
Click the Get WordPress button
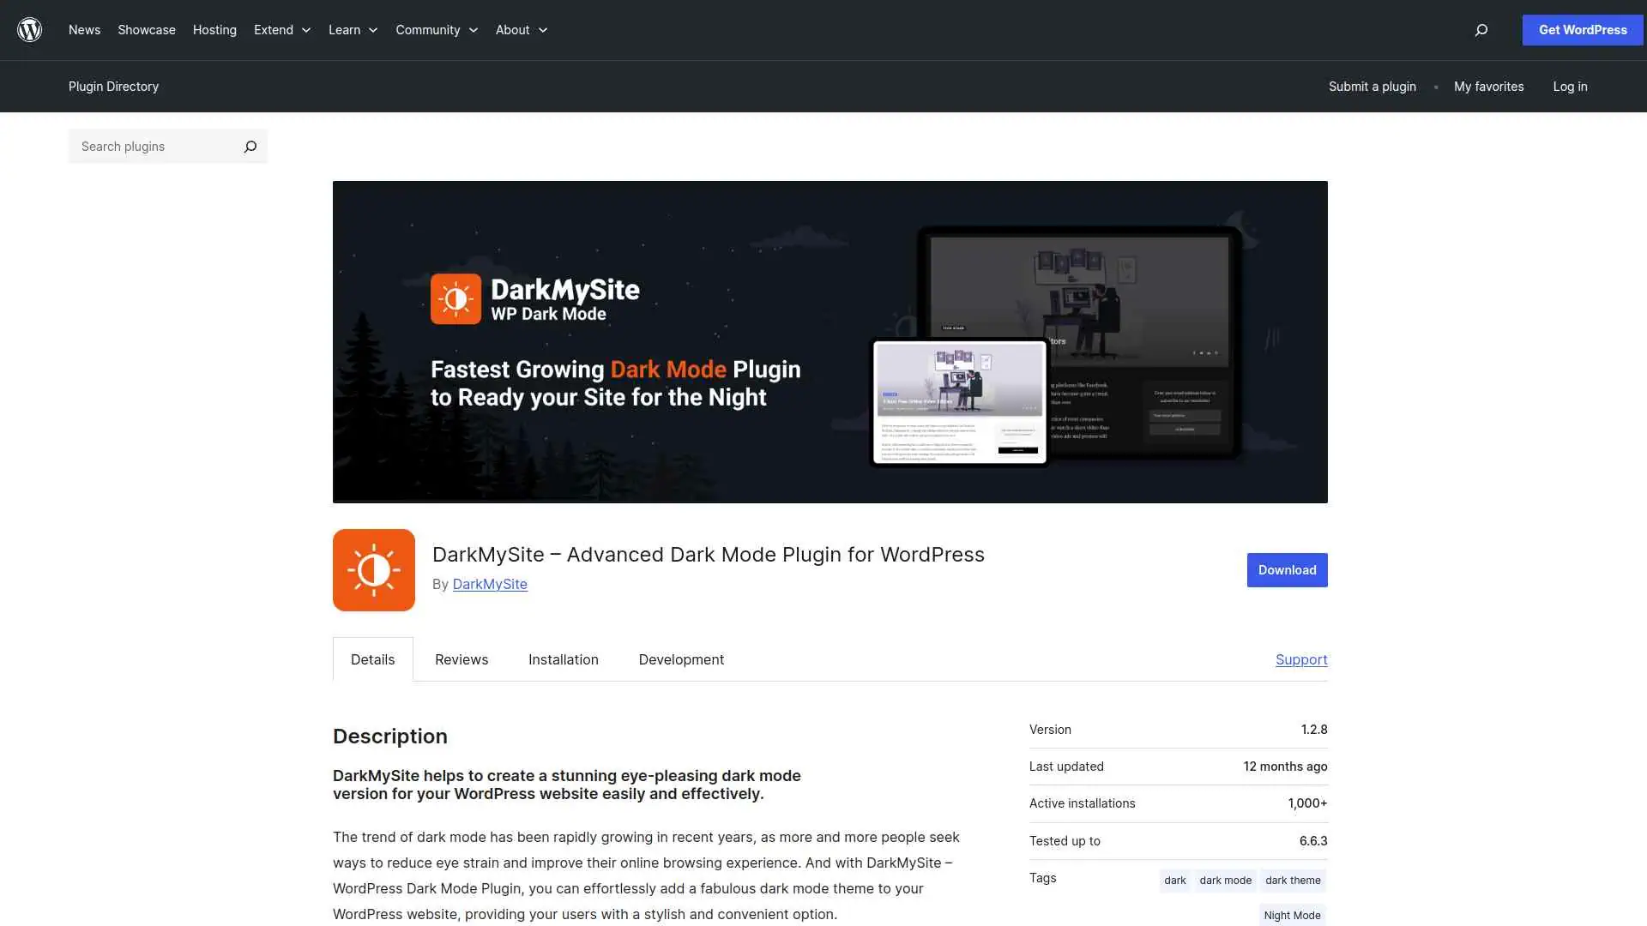[x=1582, y=29]
